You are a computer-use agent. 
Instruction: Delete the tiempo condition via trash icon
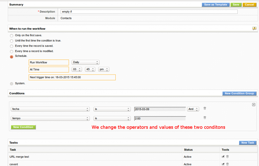[x=205, y=118]
